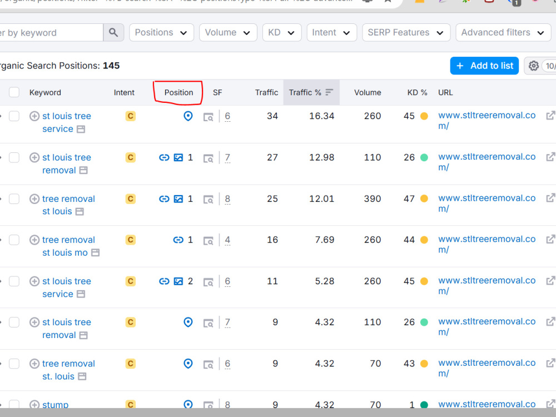This screenshot has width=556, height=417.
Task: Open 'tree removal st. louis' keyword link
Action: click(x=68, y=370)
